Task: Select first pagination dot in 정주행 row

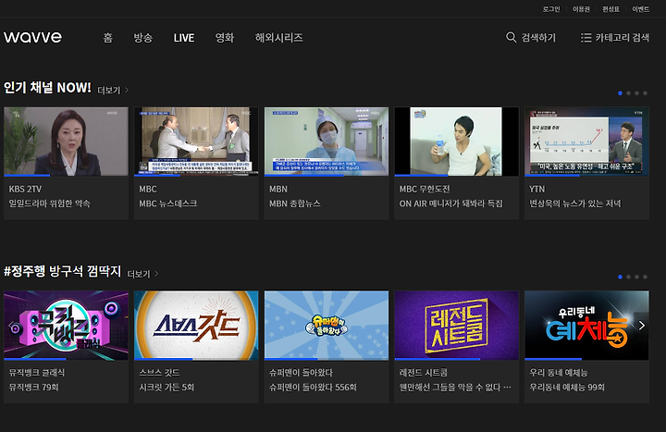Action: (620, 277)
